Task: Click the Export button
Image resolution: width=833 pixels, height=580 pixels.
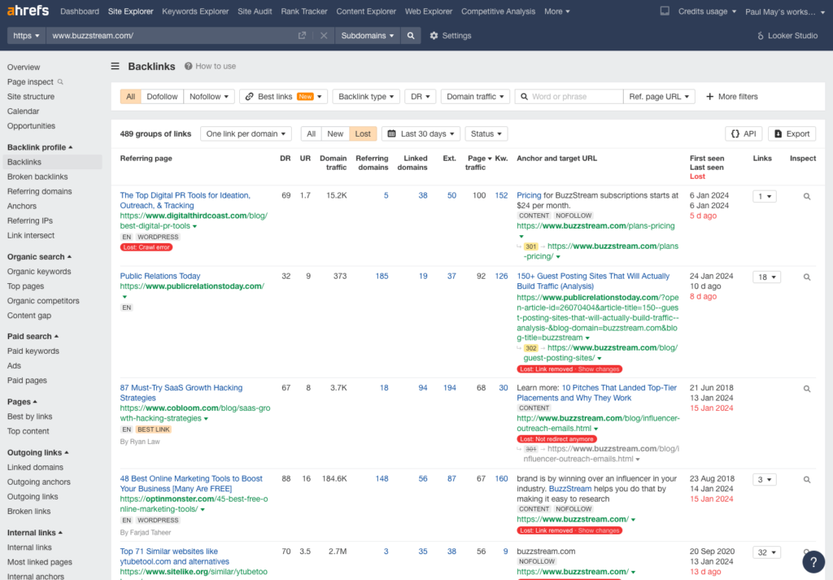Action: 792,133
